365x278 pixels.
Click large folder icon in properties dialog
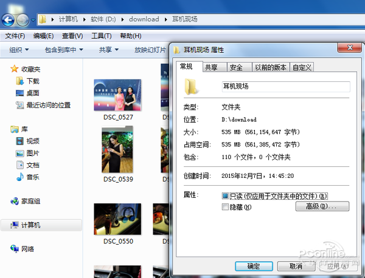(x=191, y=87)
